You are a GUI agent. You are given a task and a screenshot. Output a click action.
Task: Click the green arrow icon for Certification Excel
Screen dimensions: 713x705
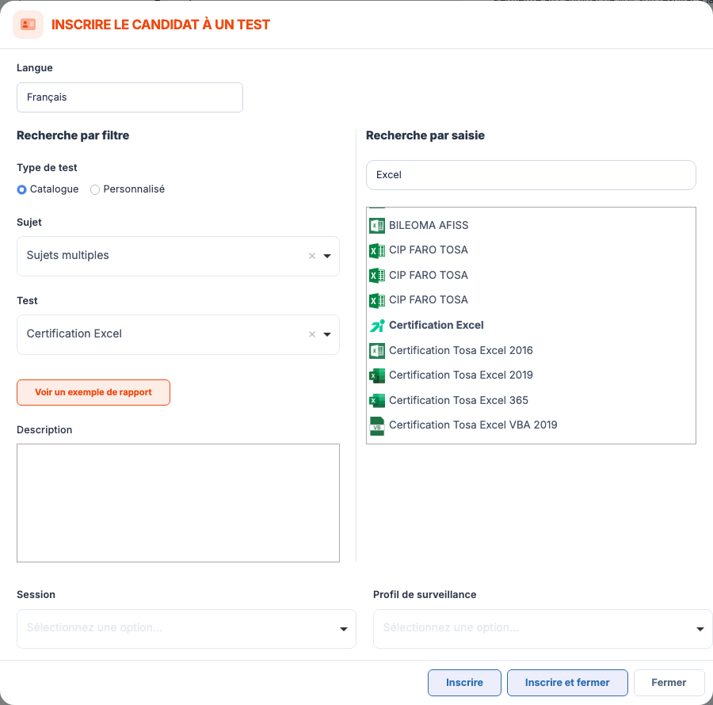point(377,326)
